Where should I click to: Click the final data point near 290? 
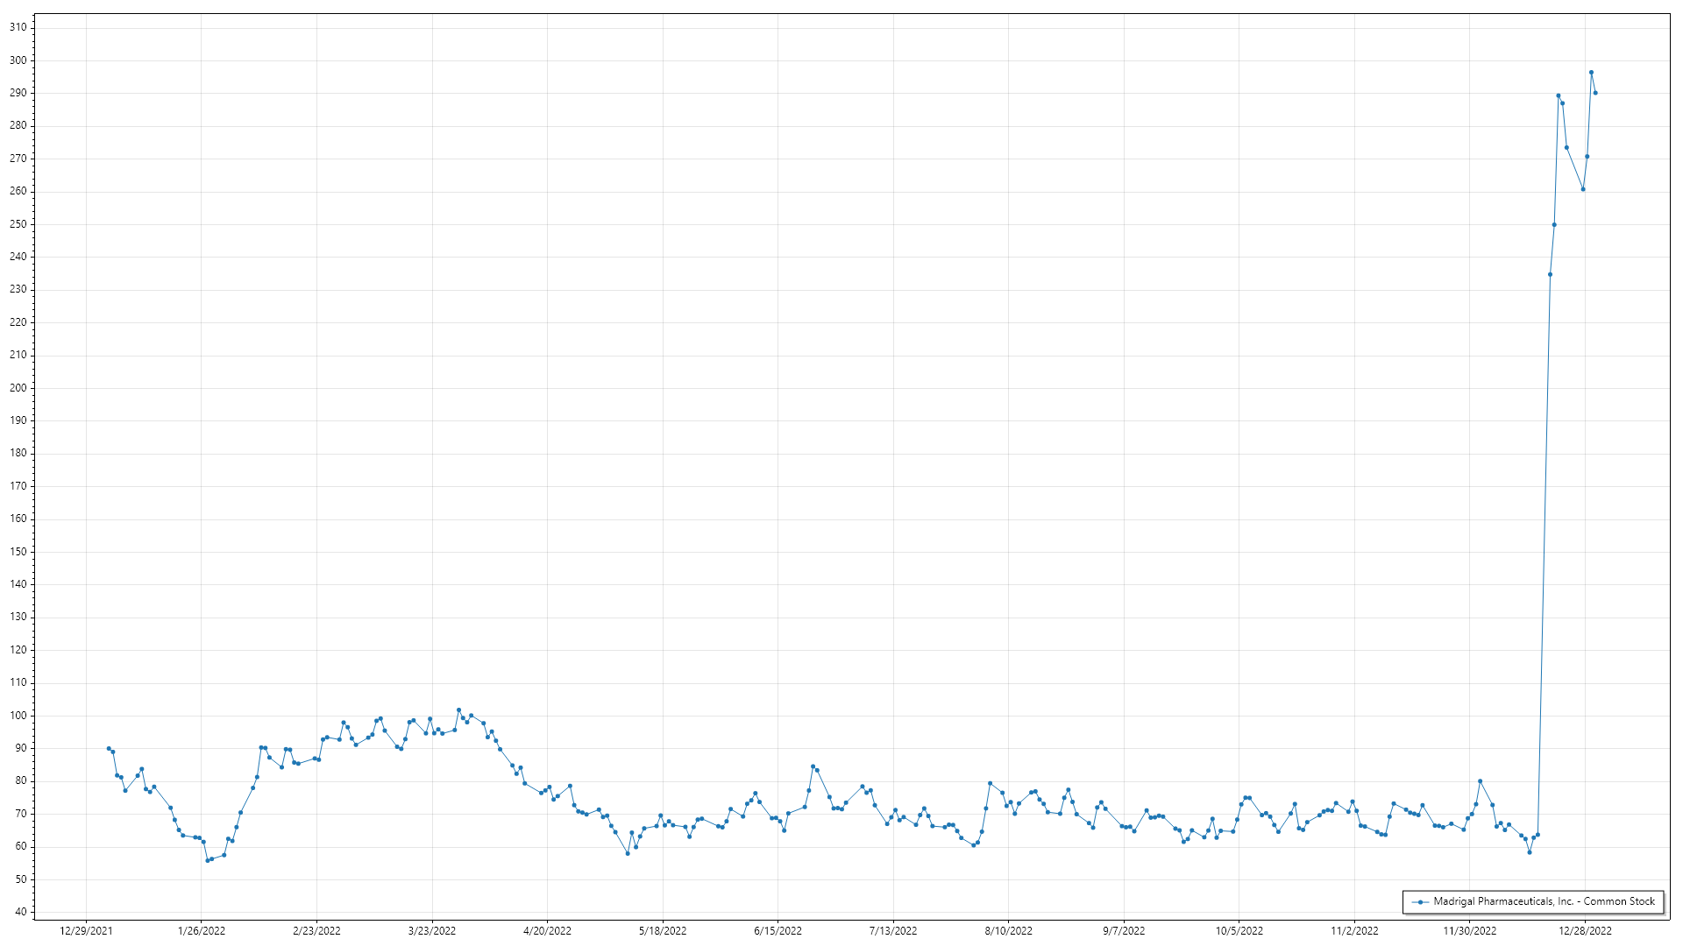(x=1595, y=93)
